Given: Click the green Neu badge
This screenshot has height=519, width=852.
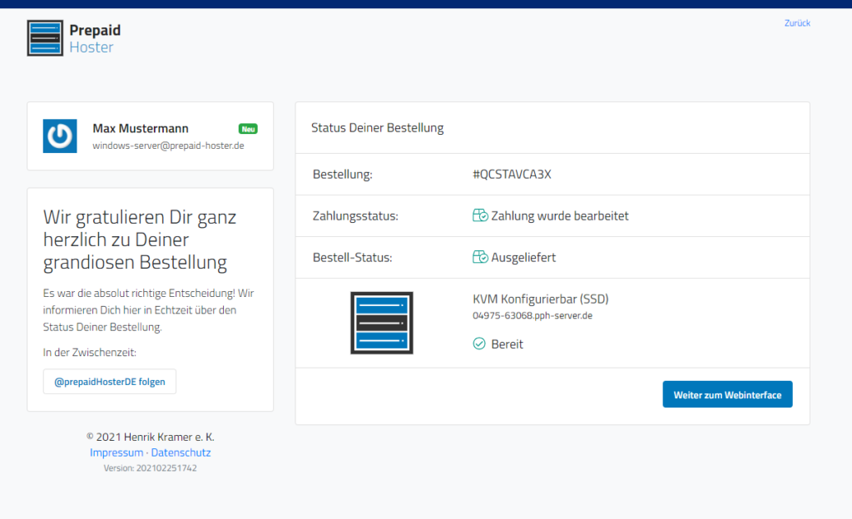Looking at the screenshot, I should tap(248, 129).
